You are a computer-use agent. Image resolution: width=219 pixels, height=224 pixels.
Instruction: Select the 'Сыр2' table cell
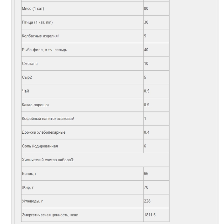[x=27, y=77]
